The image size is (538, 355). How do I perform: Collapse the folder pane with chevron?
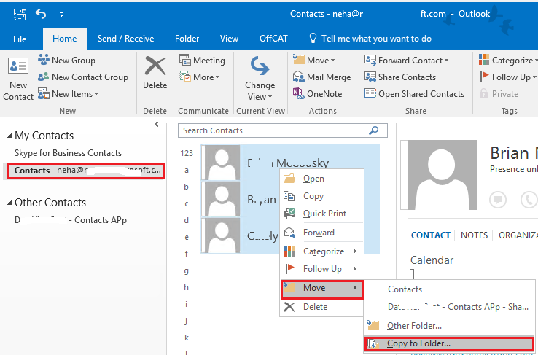click(x=157, y=125)
